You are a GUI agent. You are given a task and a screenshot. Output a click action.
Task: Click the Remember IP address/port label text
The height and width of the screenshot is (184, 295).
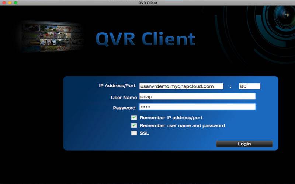[x=171, y=118]
